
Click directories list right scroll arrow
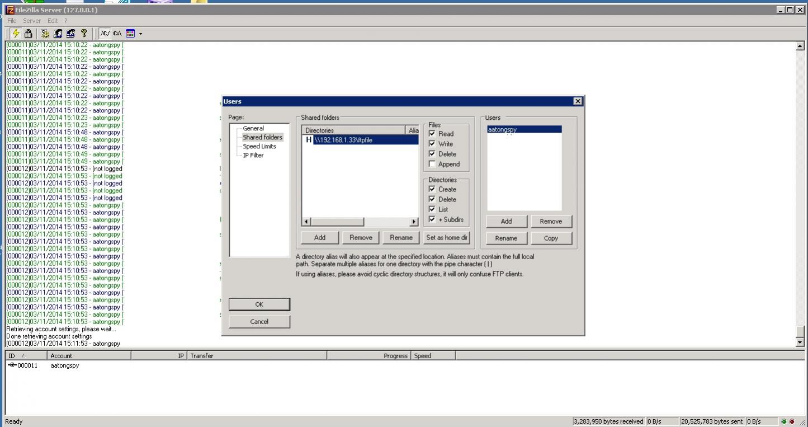tap(414, 222)
